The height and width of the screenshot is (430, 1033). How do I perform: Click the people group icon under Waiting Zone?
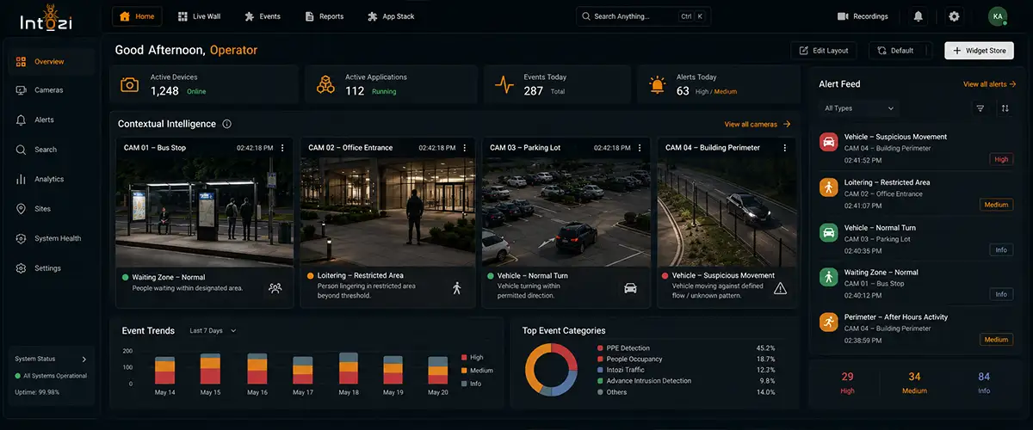point(275,288)
